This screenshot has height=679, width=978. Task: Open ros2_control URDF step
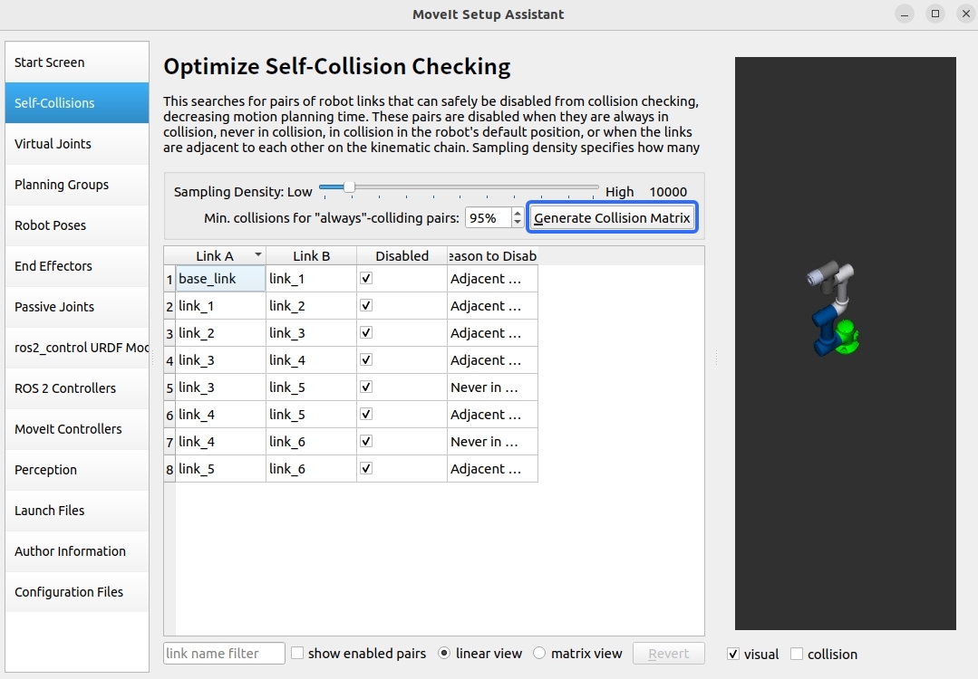pos(77,348)
